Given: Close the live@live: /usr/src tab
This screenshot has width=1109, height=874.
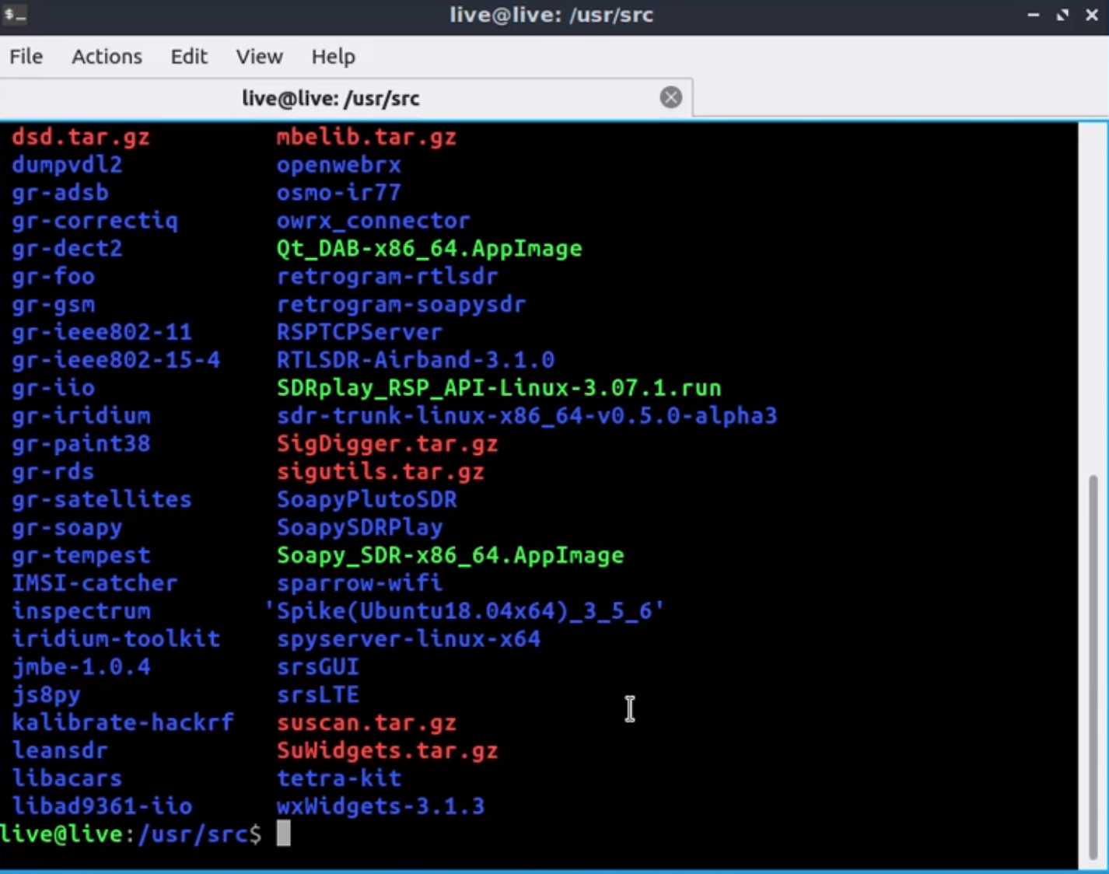Looking at the screenshot, I should (671, 97).
